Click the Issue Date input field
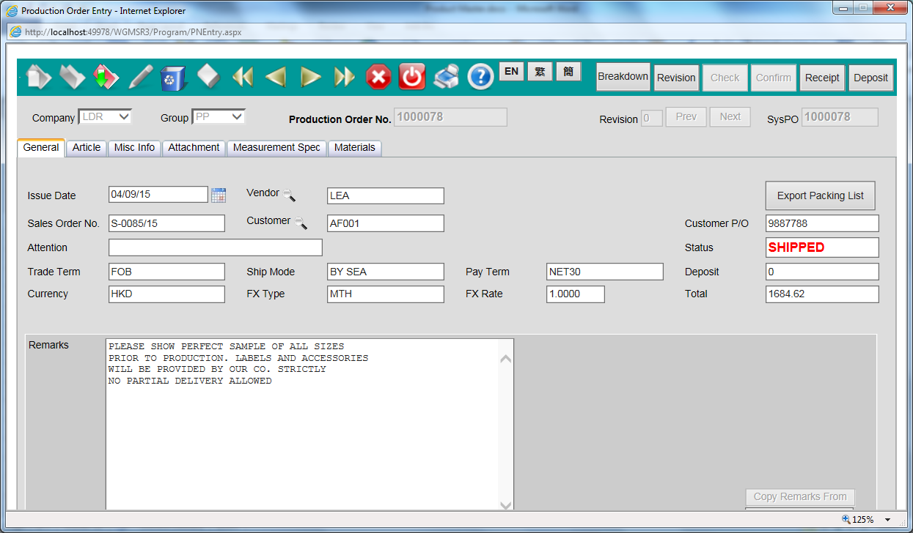This screenshot has width=913, height=533. 158,195
